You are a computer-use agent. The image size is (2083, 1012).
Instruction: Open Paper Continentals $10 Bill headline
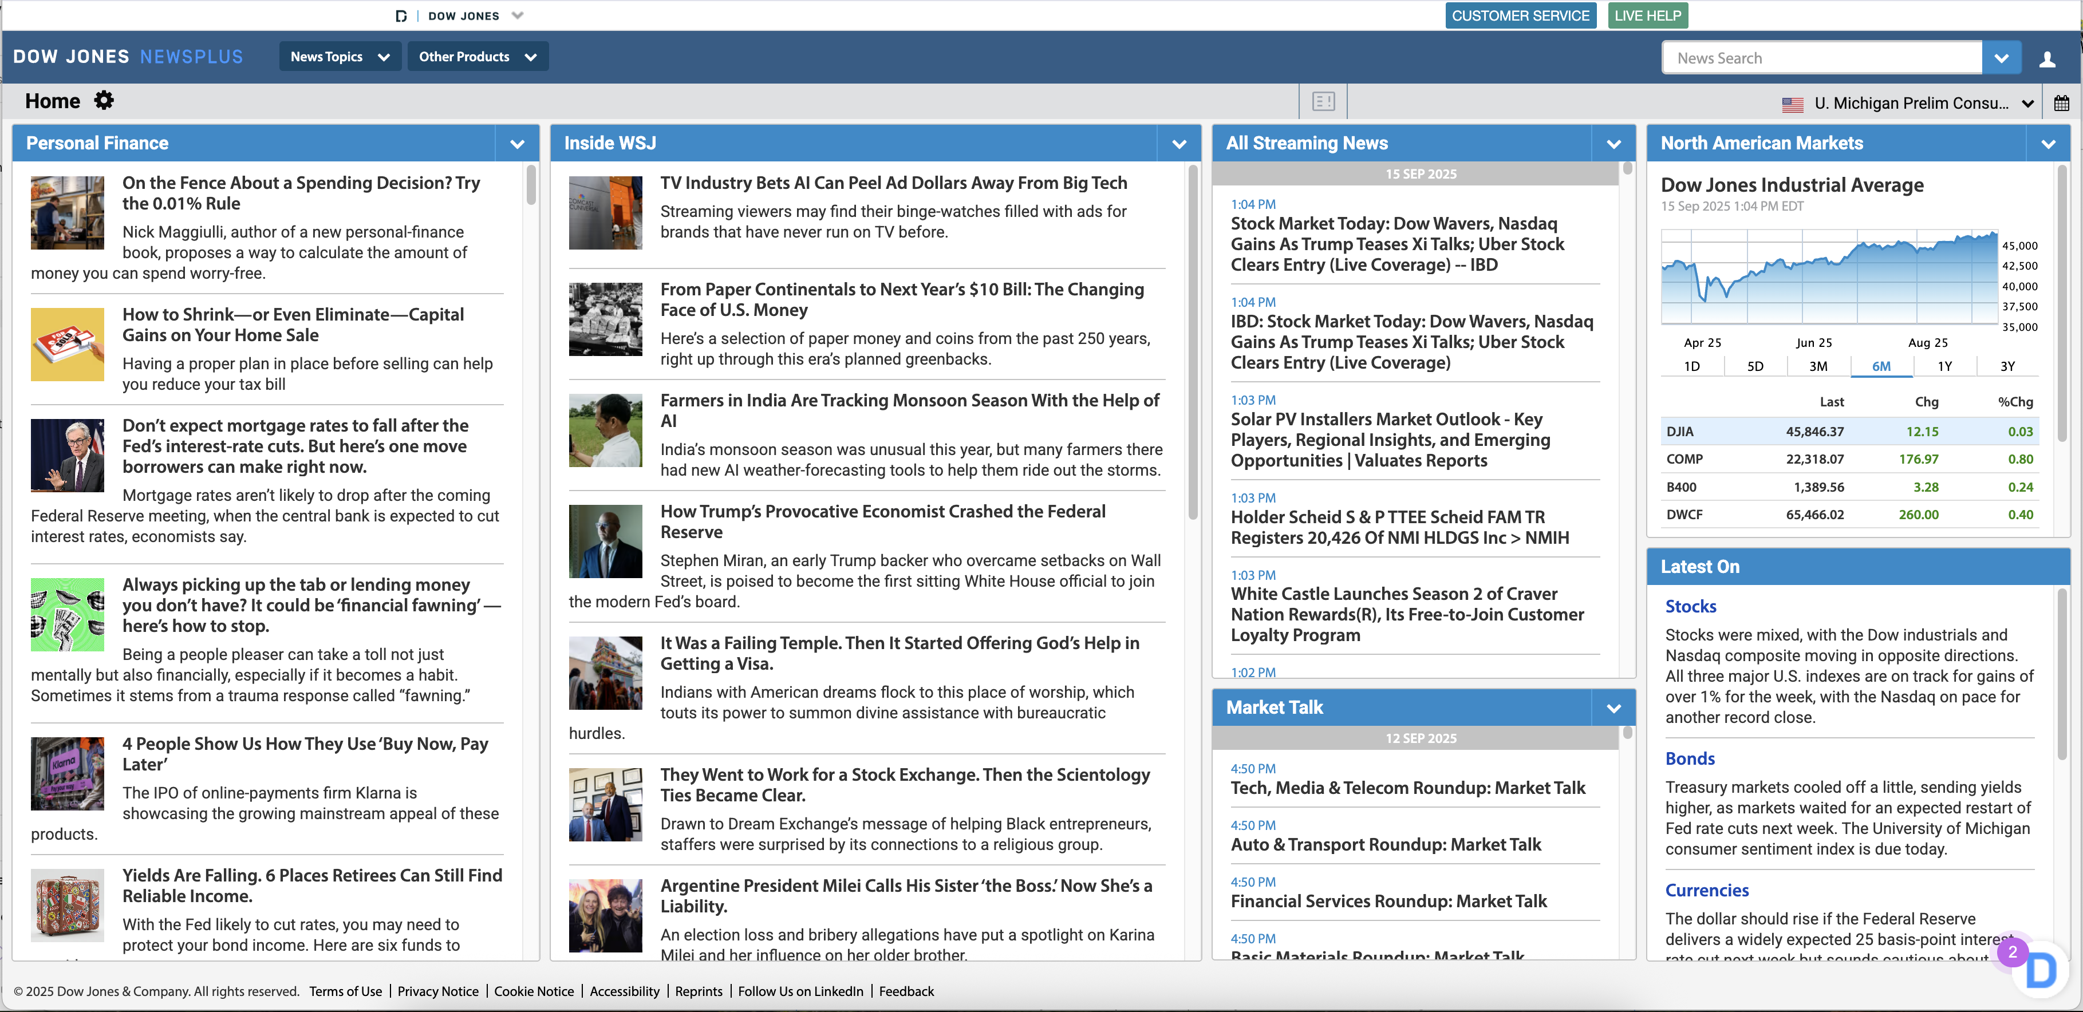click(902, 300)
